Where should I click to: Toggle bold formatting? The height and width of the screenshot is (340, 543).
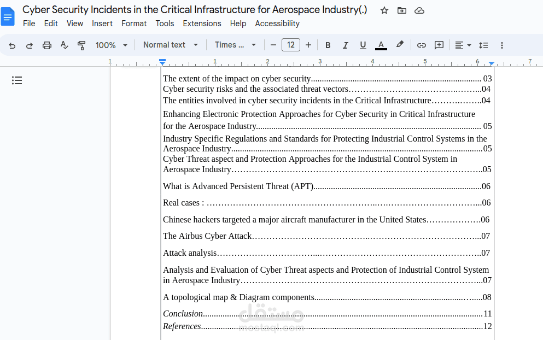point(328,45)
